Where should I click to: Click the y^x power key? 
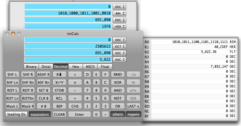pos(133,90)
